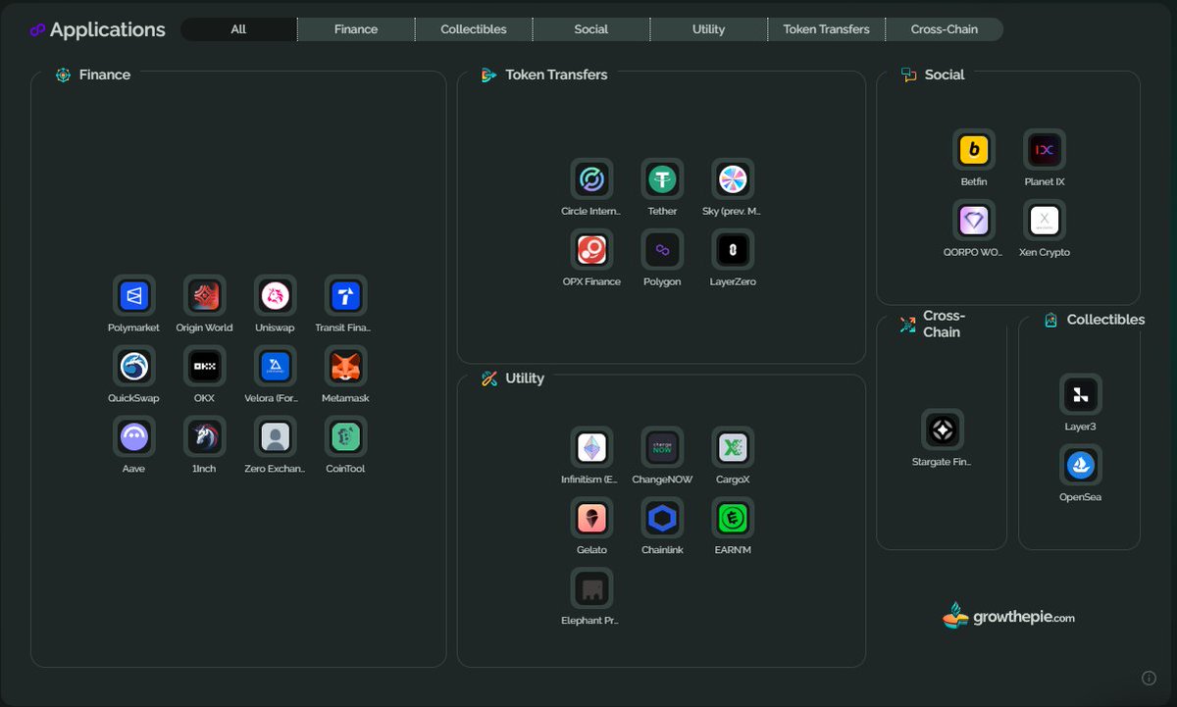The image size is (1177, 707).
Task: Select the Uniswap unicorn icon
Action: [x=276, y=295]
